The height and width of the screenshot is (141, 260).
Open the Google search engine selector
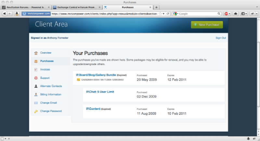tap(175, 14)
